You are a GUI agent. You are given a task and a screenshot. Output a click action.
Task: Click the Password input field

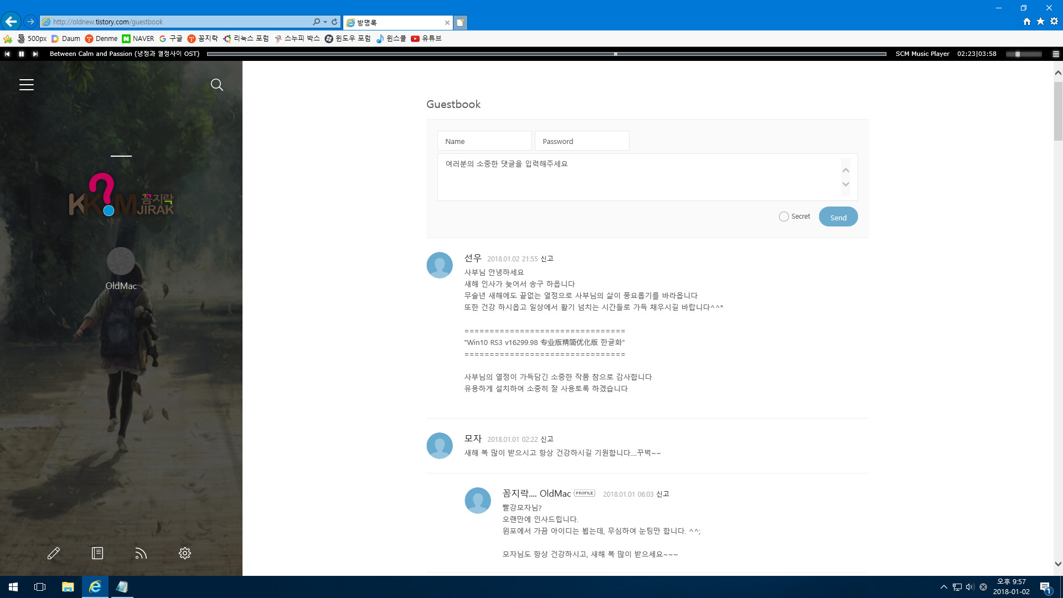(x=582, y=141)
